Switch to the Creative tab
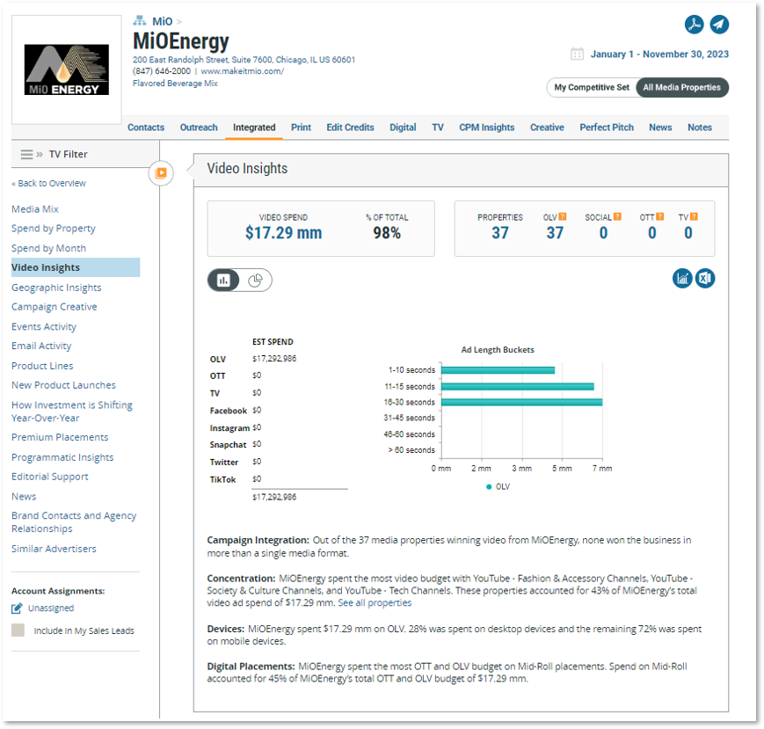 point(547,128)
